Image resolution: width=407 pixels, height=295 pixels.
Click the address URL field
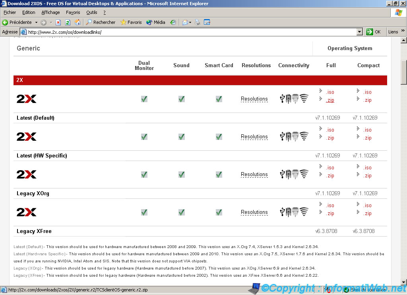click(x=192, y=32)
